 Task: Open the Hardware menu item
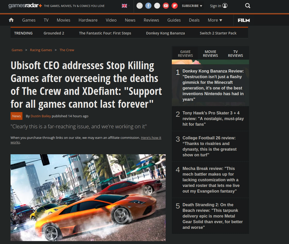coord(88,20)
